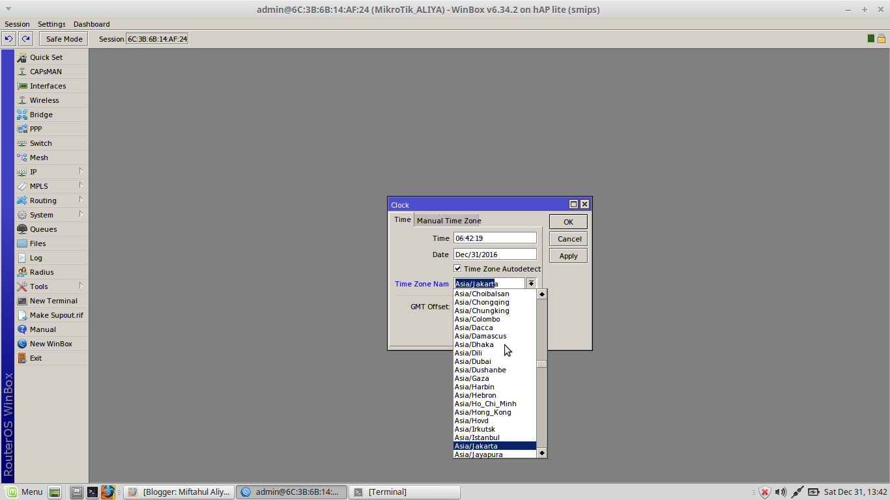
Task: Expand the IP submenu
Action: pyautogui.click(x=51, y=172)
